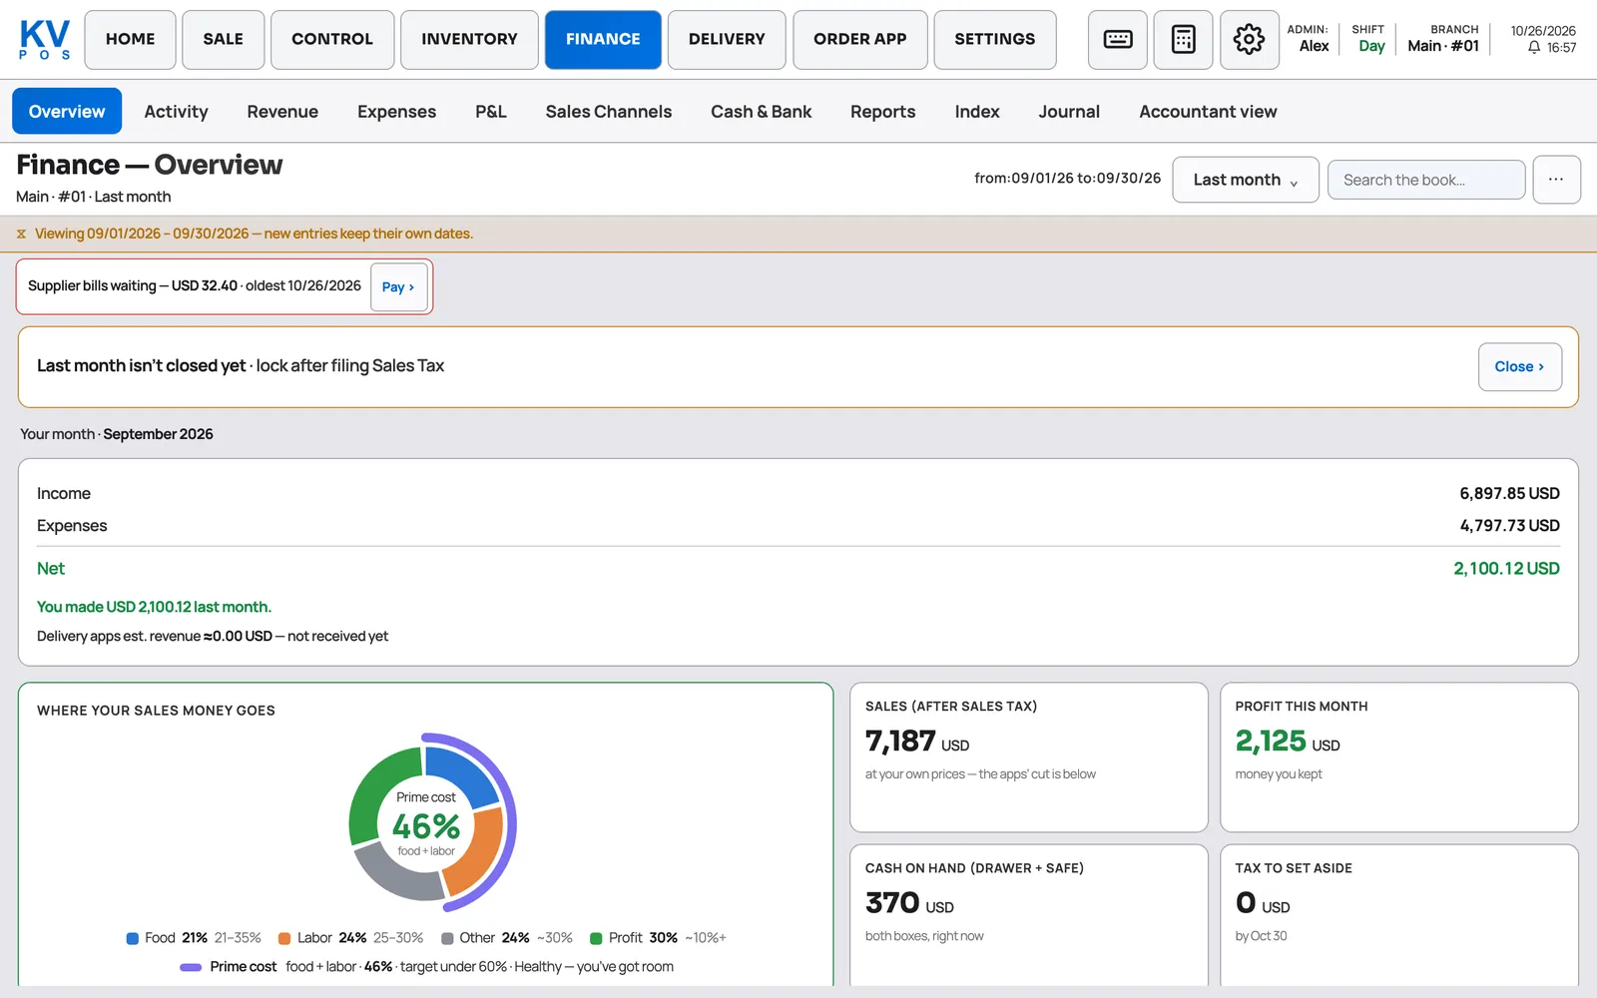
Task: Open the Journal tab
Action: pyautogui.click(x=1068, y=111)
